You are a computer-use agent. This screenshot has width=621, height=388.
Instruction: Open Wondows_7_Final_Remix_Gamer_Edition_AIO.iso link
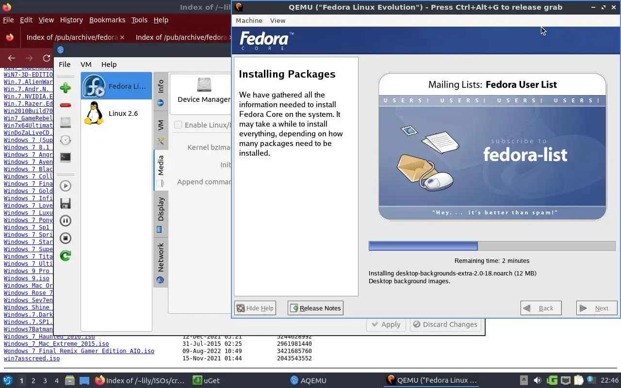[79, 351]
